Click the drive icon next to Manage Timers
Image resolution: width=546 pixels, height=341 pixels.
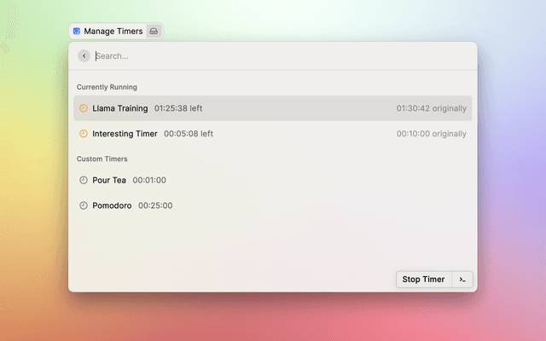(x=154, y=32)
